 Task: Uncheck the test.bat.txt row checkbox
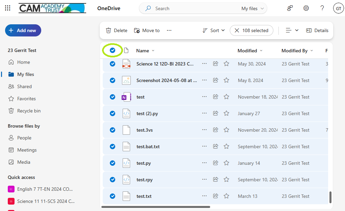(113, 147)
